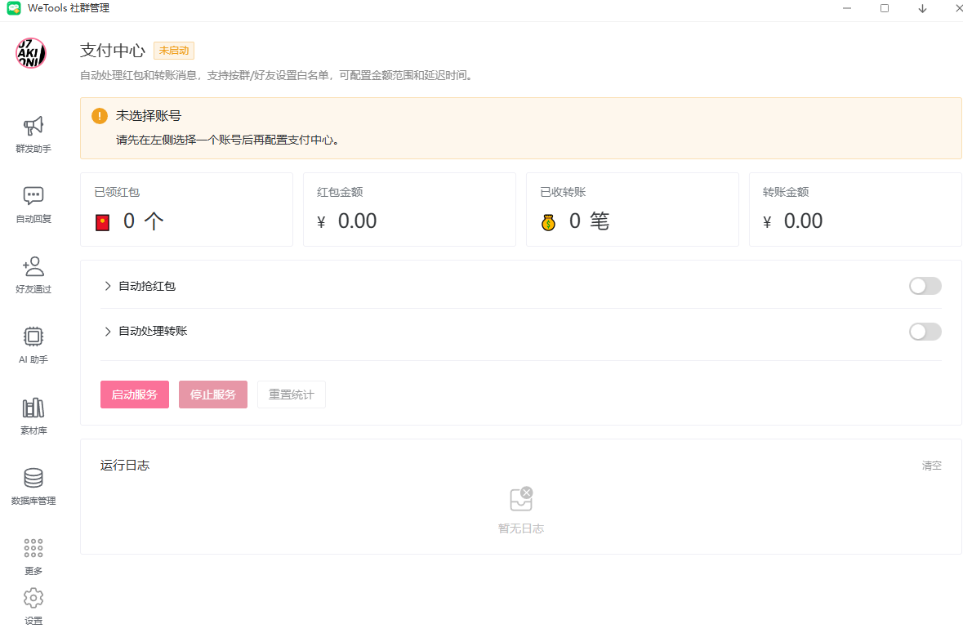Click 清空 to clear the run log

click(931, 466)
